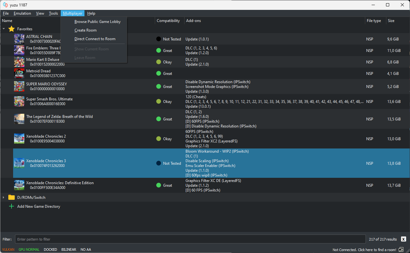410x253 pixels.
Task: Clear the filter with the X button
Action: tap(404, 239)
